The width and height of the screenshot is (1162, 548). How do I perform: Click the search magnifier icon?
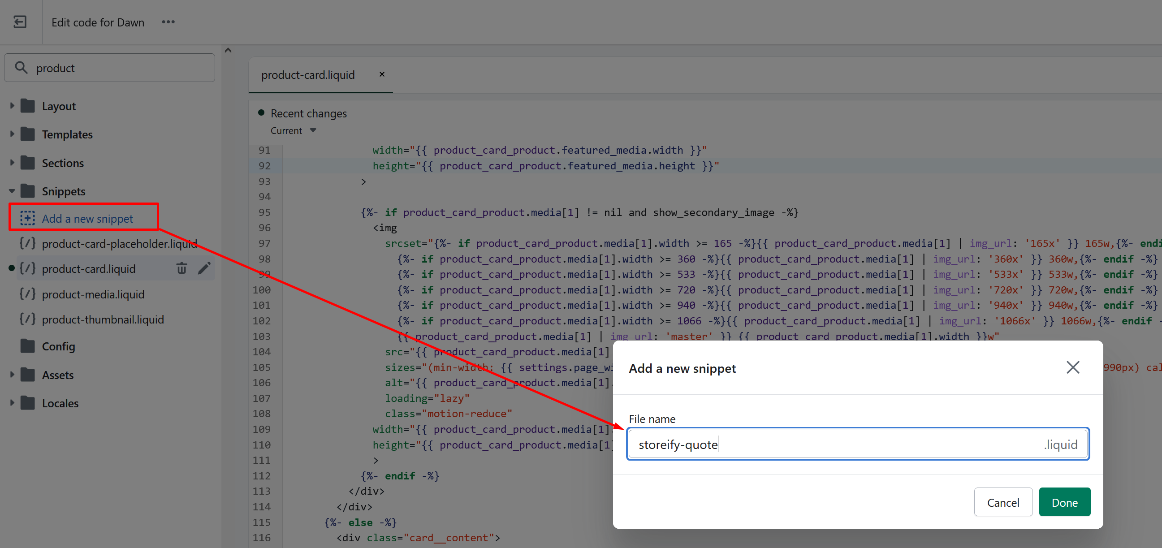(x=21, y=68)
